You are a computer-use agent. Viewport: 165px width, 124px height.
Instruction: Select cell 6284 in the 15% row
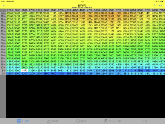pos(25,64)
